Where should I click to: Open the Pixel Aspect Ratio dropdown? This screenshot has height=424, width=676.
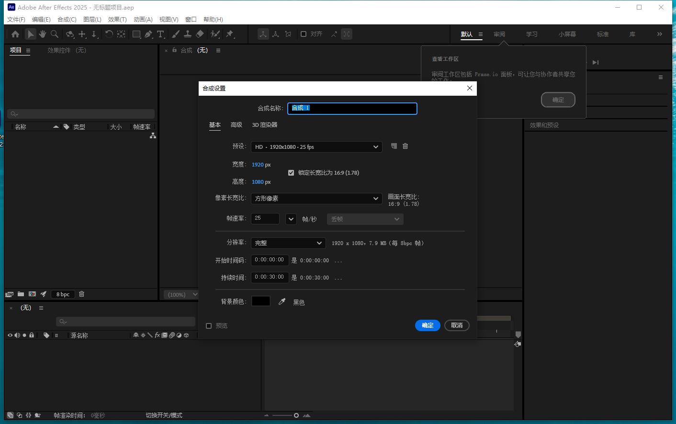316,198
